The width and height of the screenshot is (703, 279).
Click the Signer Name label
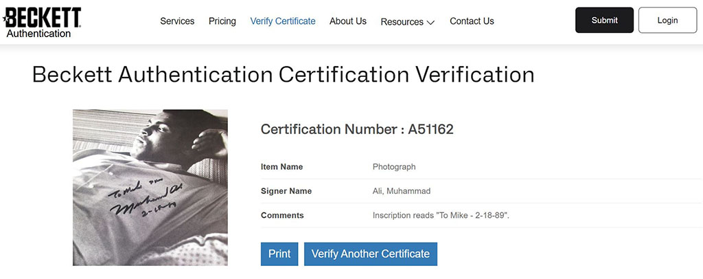[286, 191]
